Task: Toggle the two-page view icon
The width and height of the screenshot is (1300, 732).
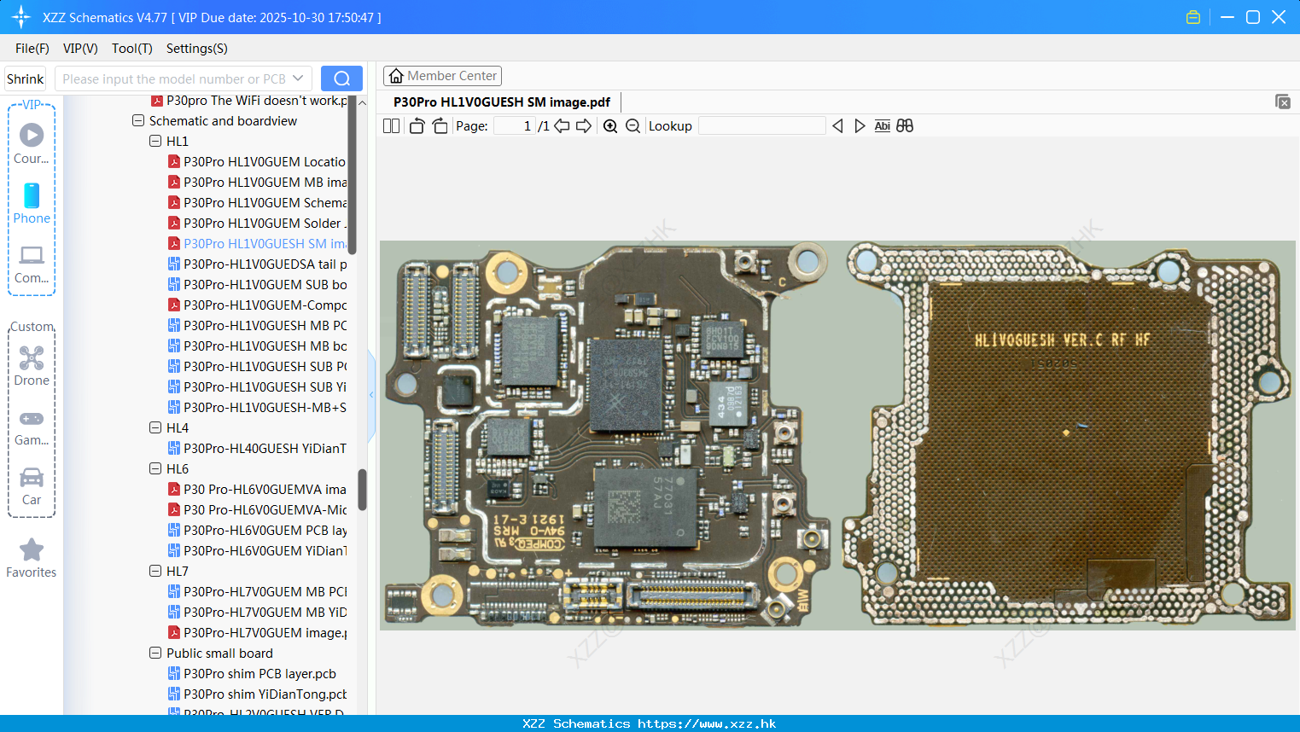Action: [391, 126]
